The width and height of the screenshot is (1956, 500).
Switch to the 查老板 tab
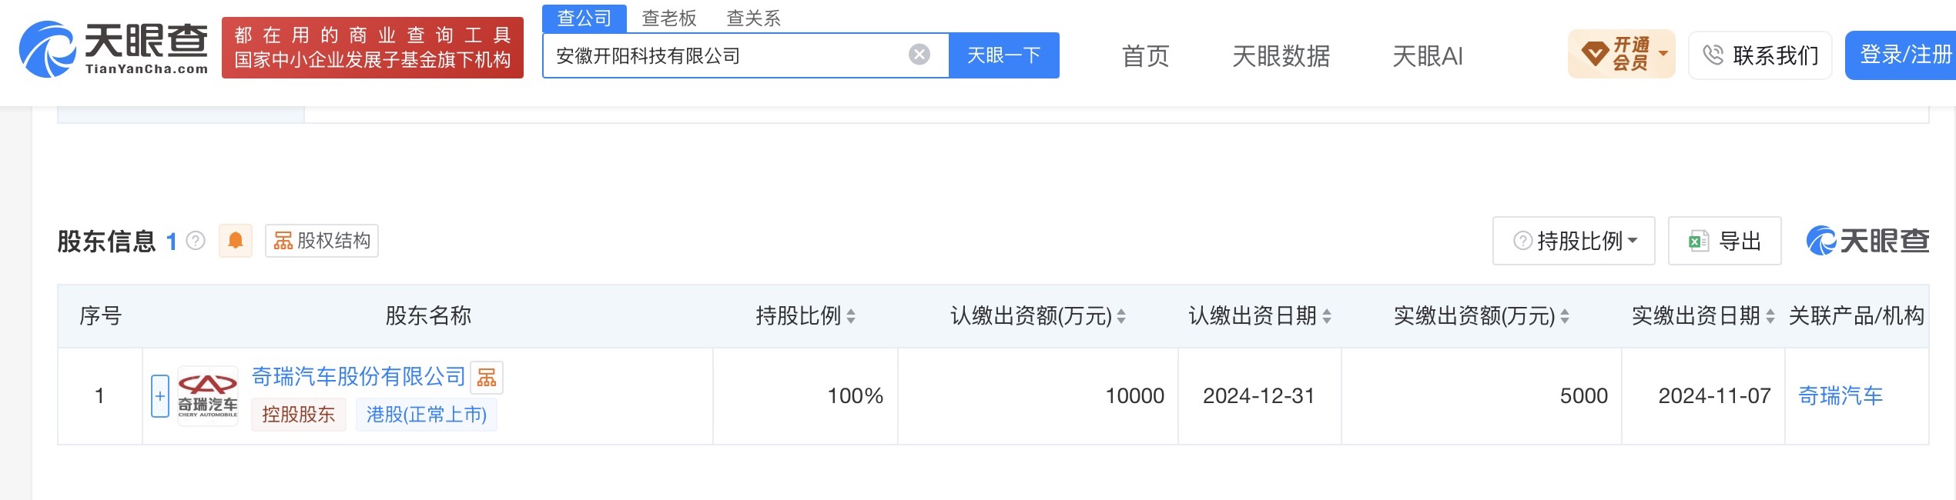669,18
